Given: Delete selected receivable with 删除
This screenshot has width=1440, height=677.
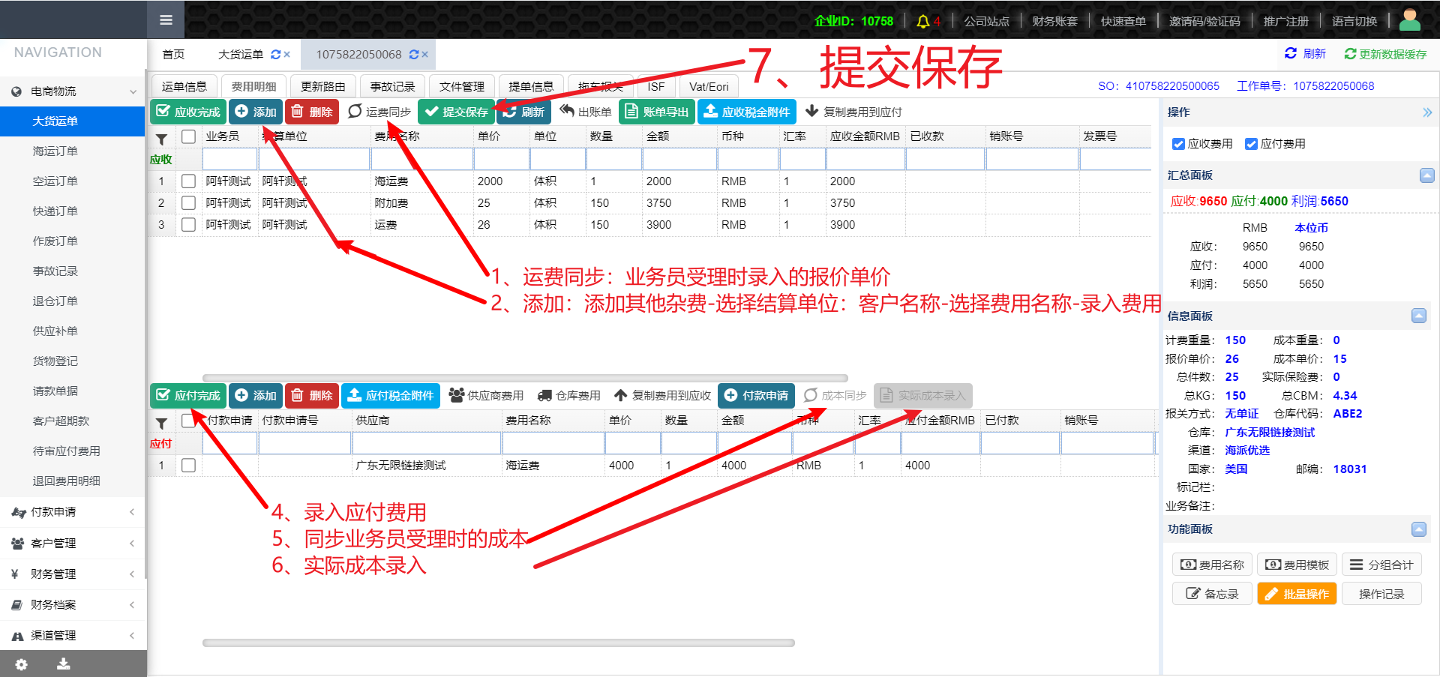Looking at the screenshot, I should point(312,112).
